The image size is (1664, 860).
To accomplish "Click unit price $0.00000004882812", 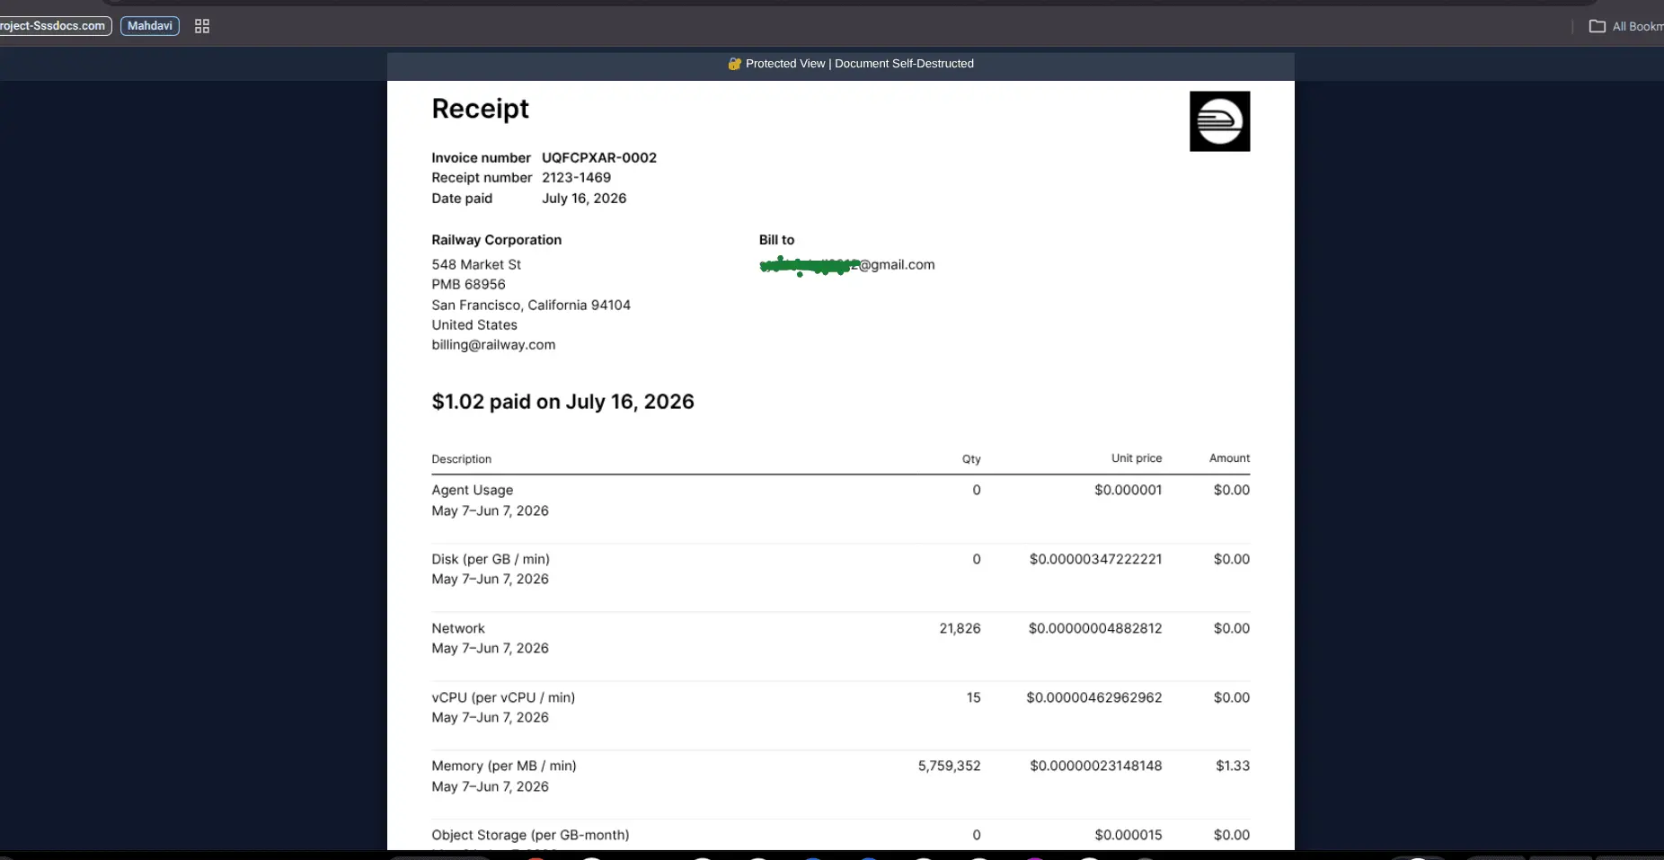I will [x=1095, y=629].
